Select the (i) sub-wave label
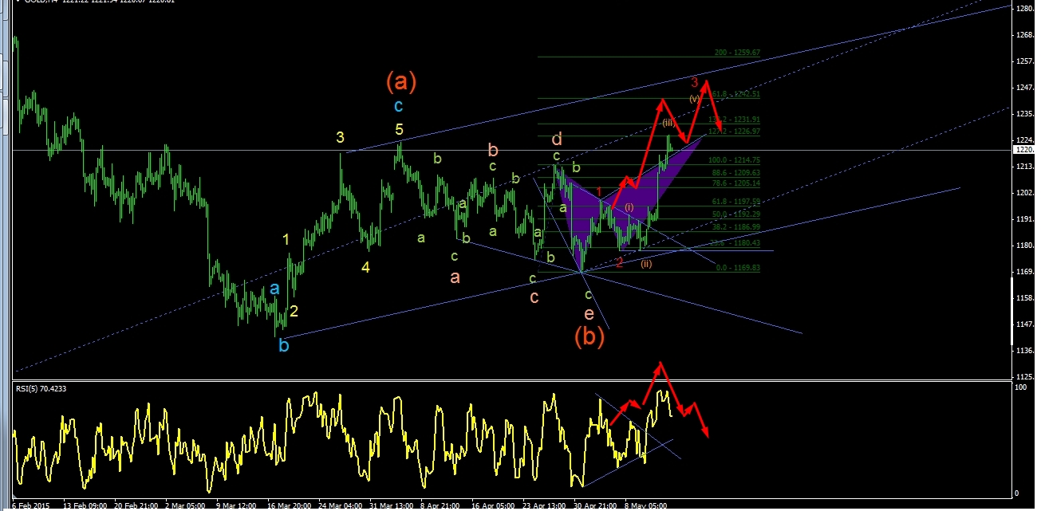 [629, 207]
